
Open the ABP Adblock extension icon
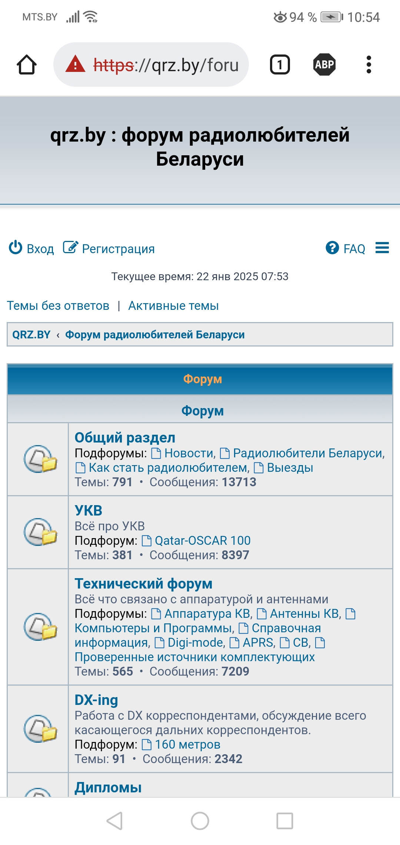tap(324, 65)
